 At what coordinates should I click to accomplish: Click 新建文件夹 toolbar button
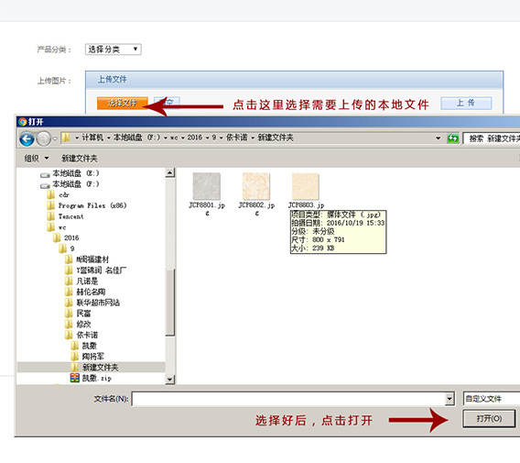click(80, 159)
